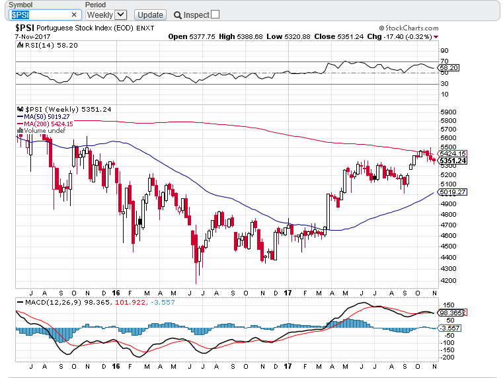Select the Weekly period combo box
This screenshot has height=378, width=503.
[x=106, y=15]
